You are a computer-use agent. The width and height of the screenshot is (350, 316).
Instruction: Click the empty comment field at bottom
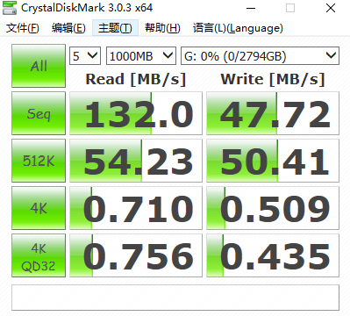pos(175,298)
